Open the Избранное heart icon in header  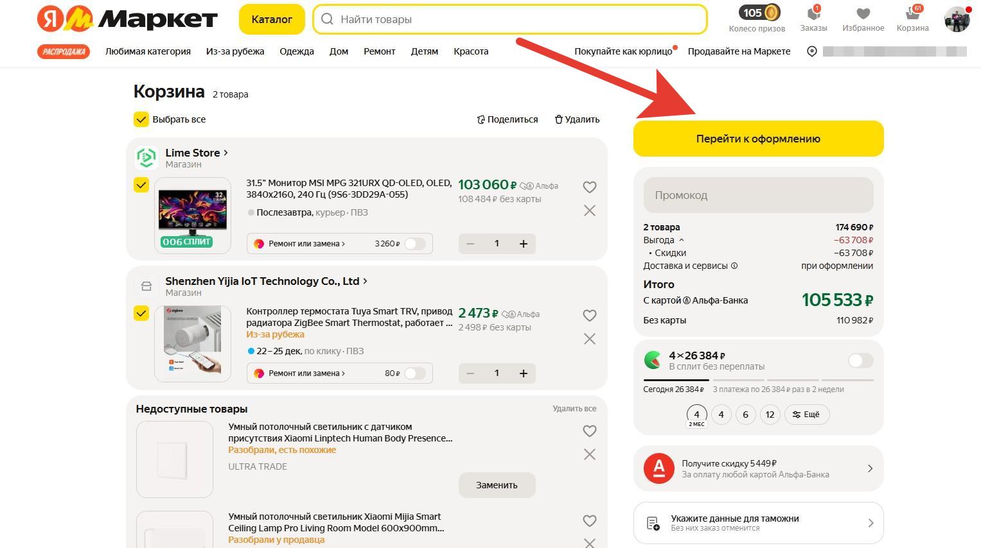pos(863,13)
